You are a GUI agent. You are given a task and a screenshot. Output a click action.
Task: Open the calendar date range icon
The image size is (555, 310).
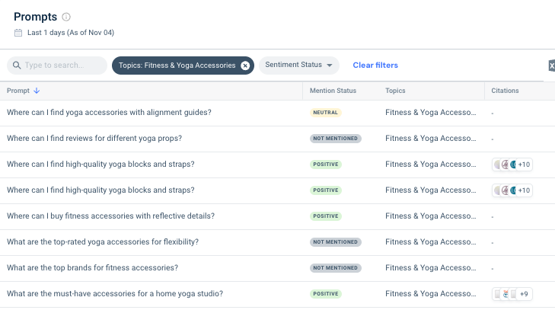pos(18,33)
